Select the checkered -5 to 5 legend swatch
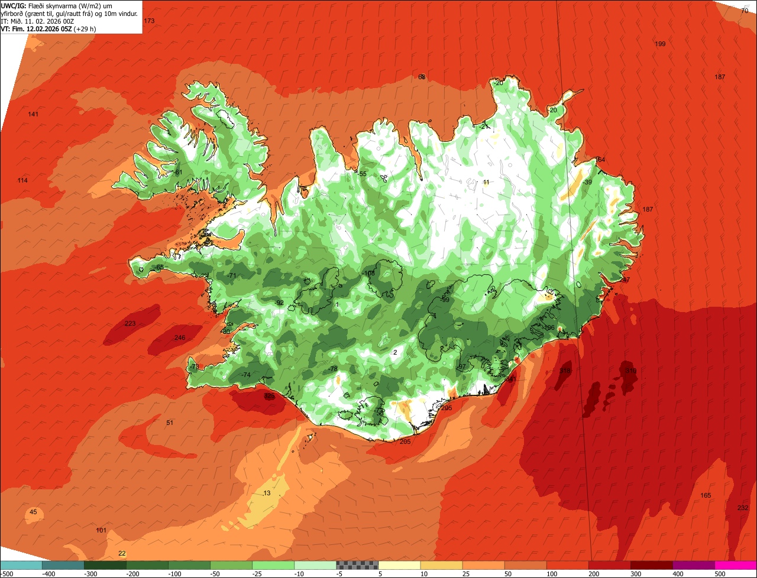Screen dimensions: 757x578 (357, 565)
